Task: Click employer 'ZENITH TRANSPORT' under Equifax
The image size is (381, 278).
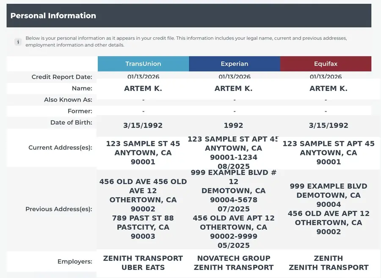Action: [x=329, y=267]
